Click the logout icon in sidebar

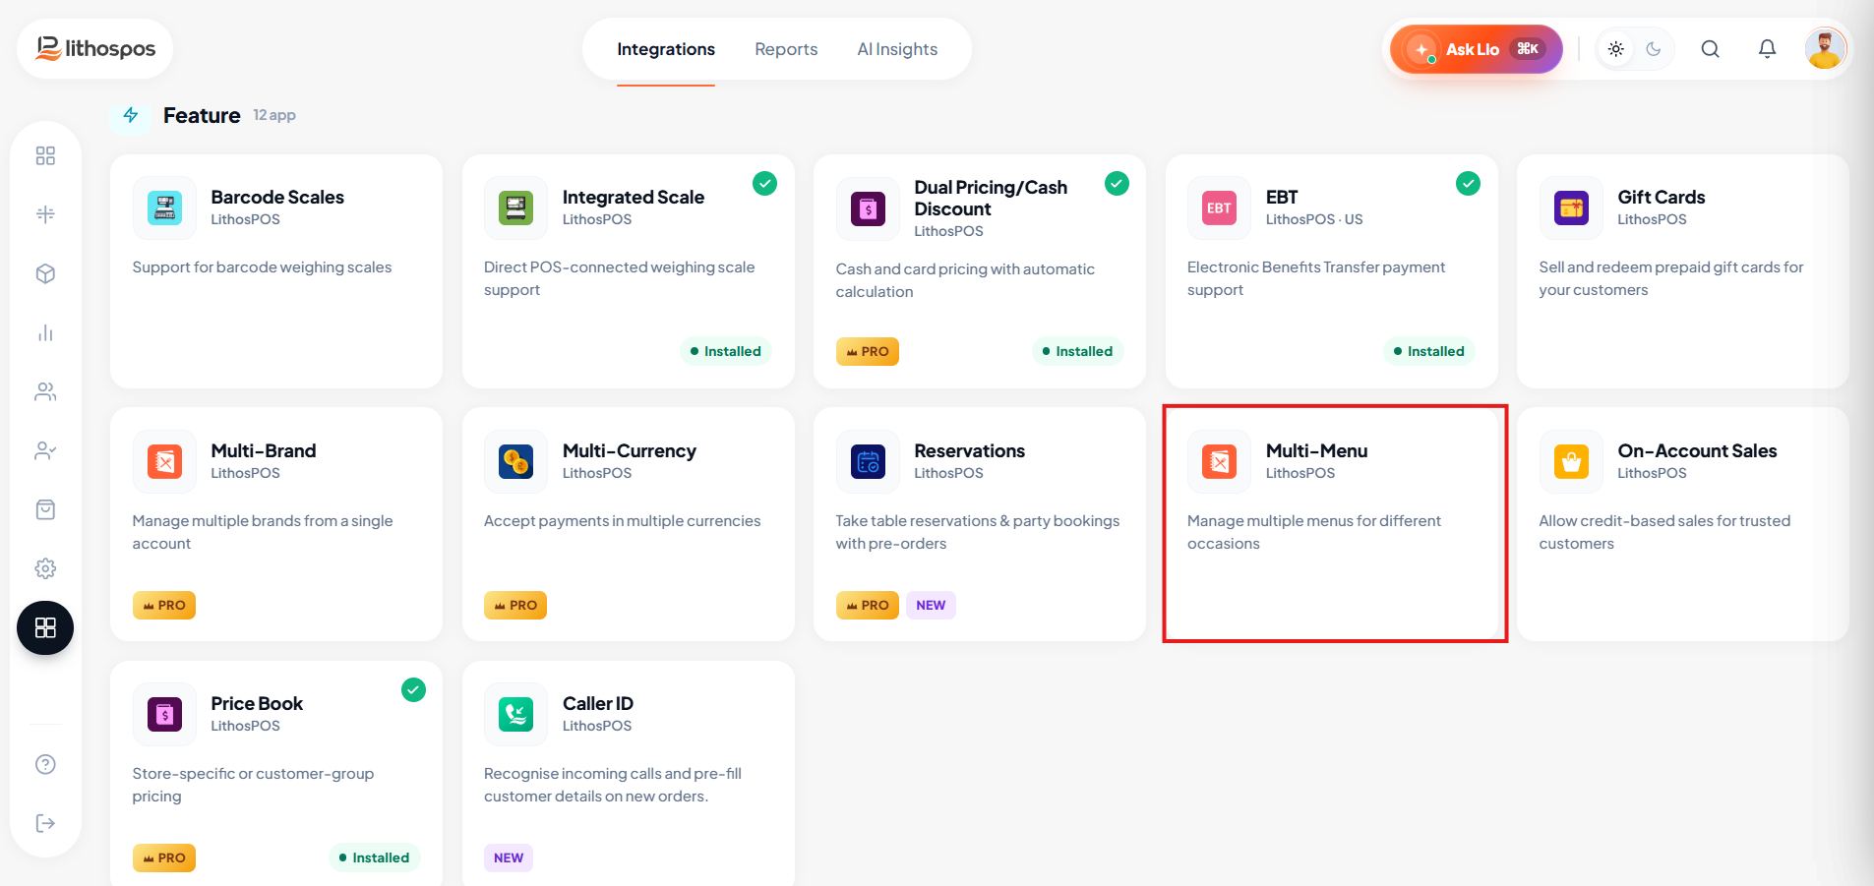click(45, 823)
